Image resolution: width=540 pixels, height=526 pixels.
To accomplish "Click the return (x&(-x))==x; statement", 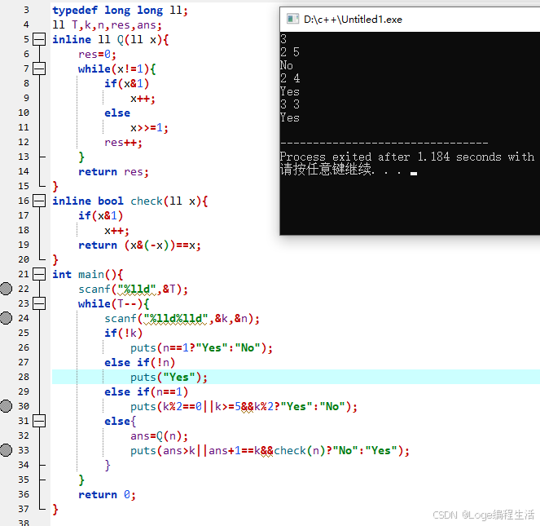I will coord(139,245).
